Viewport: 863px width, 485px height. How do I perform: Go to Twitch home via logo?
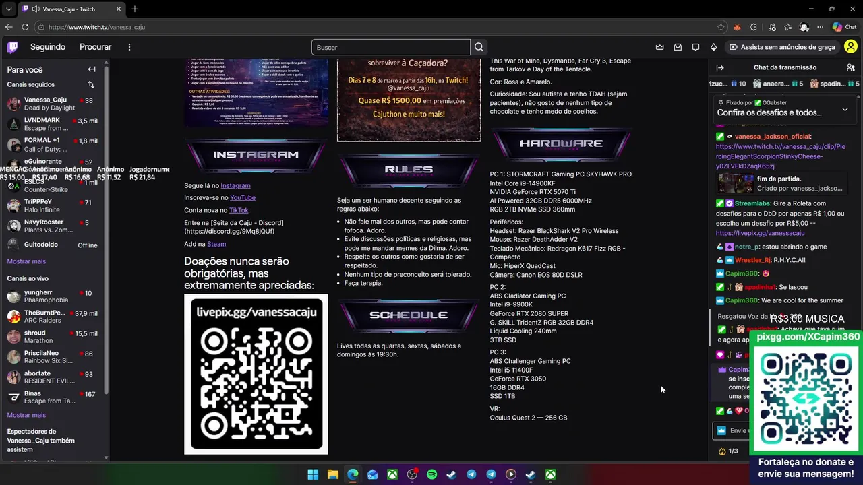tap(13, 47)
